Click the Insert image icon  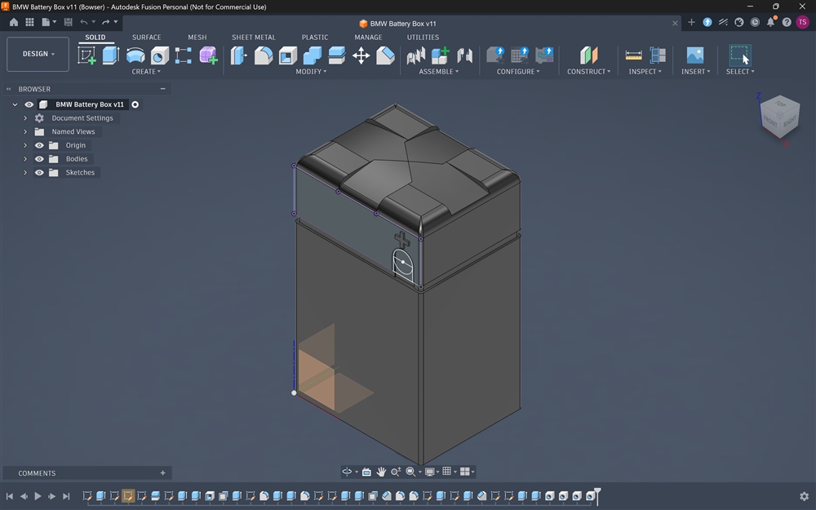tap(695, 55)
